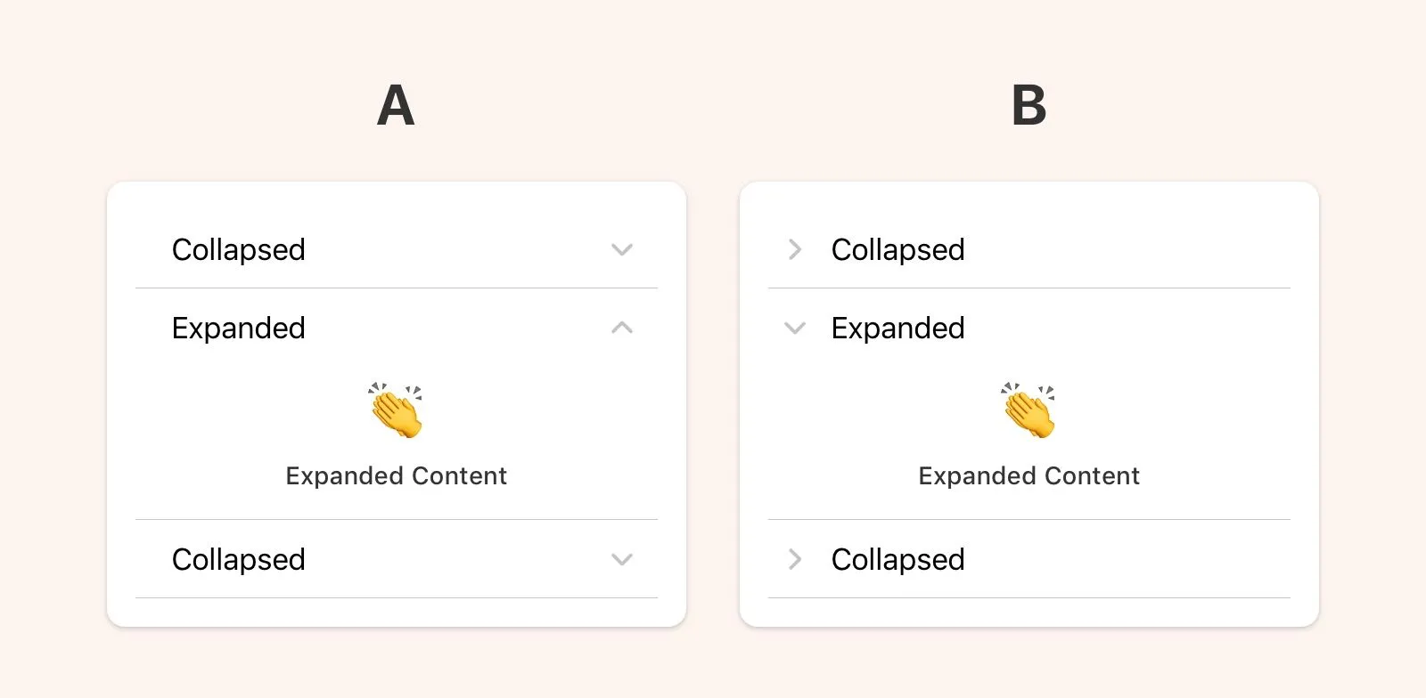1426x698 pixels.
Task: Select the last Collapsed label in panel B
Action: pos(898,559)
